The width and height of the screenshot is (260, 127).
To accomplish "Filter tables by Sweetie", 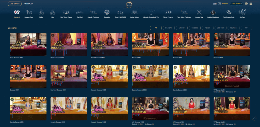I will point(195,28).
